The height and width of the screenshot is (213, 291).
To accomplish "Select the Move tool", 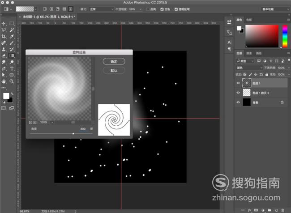I will click(4, 24).
